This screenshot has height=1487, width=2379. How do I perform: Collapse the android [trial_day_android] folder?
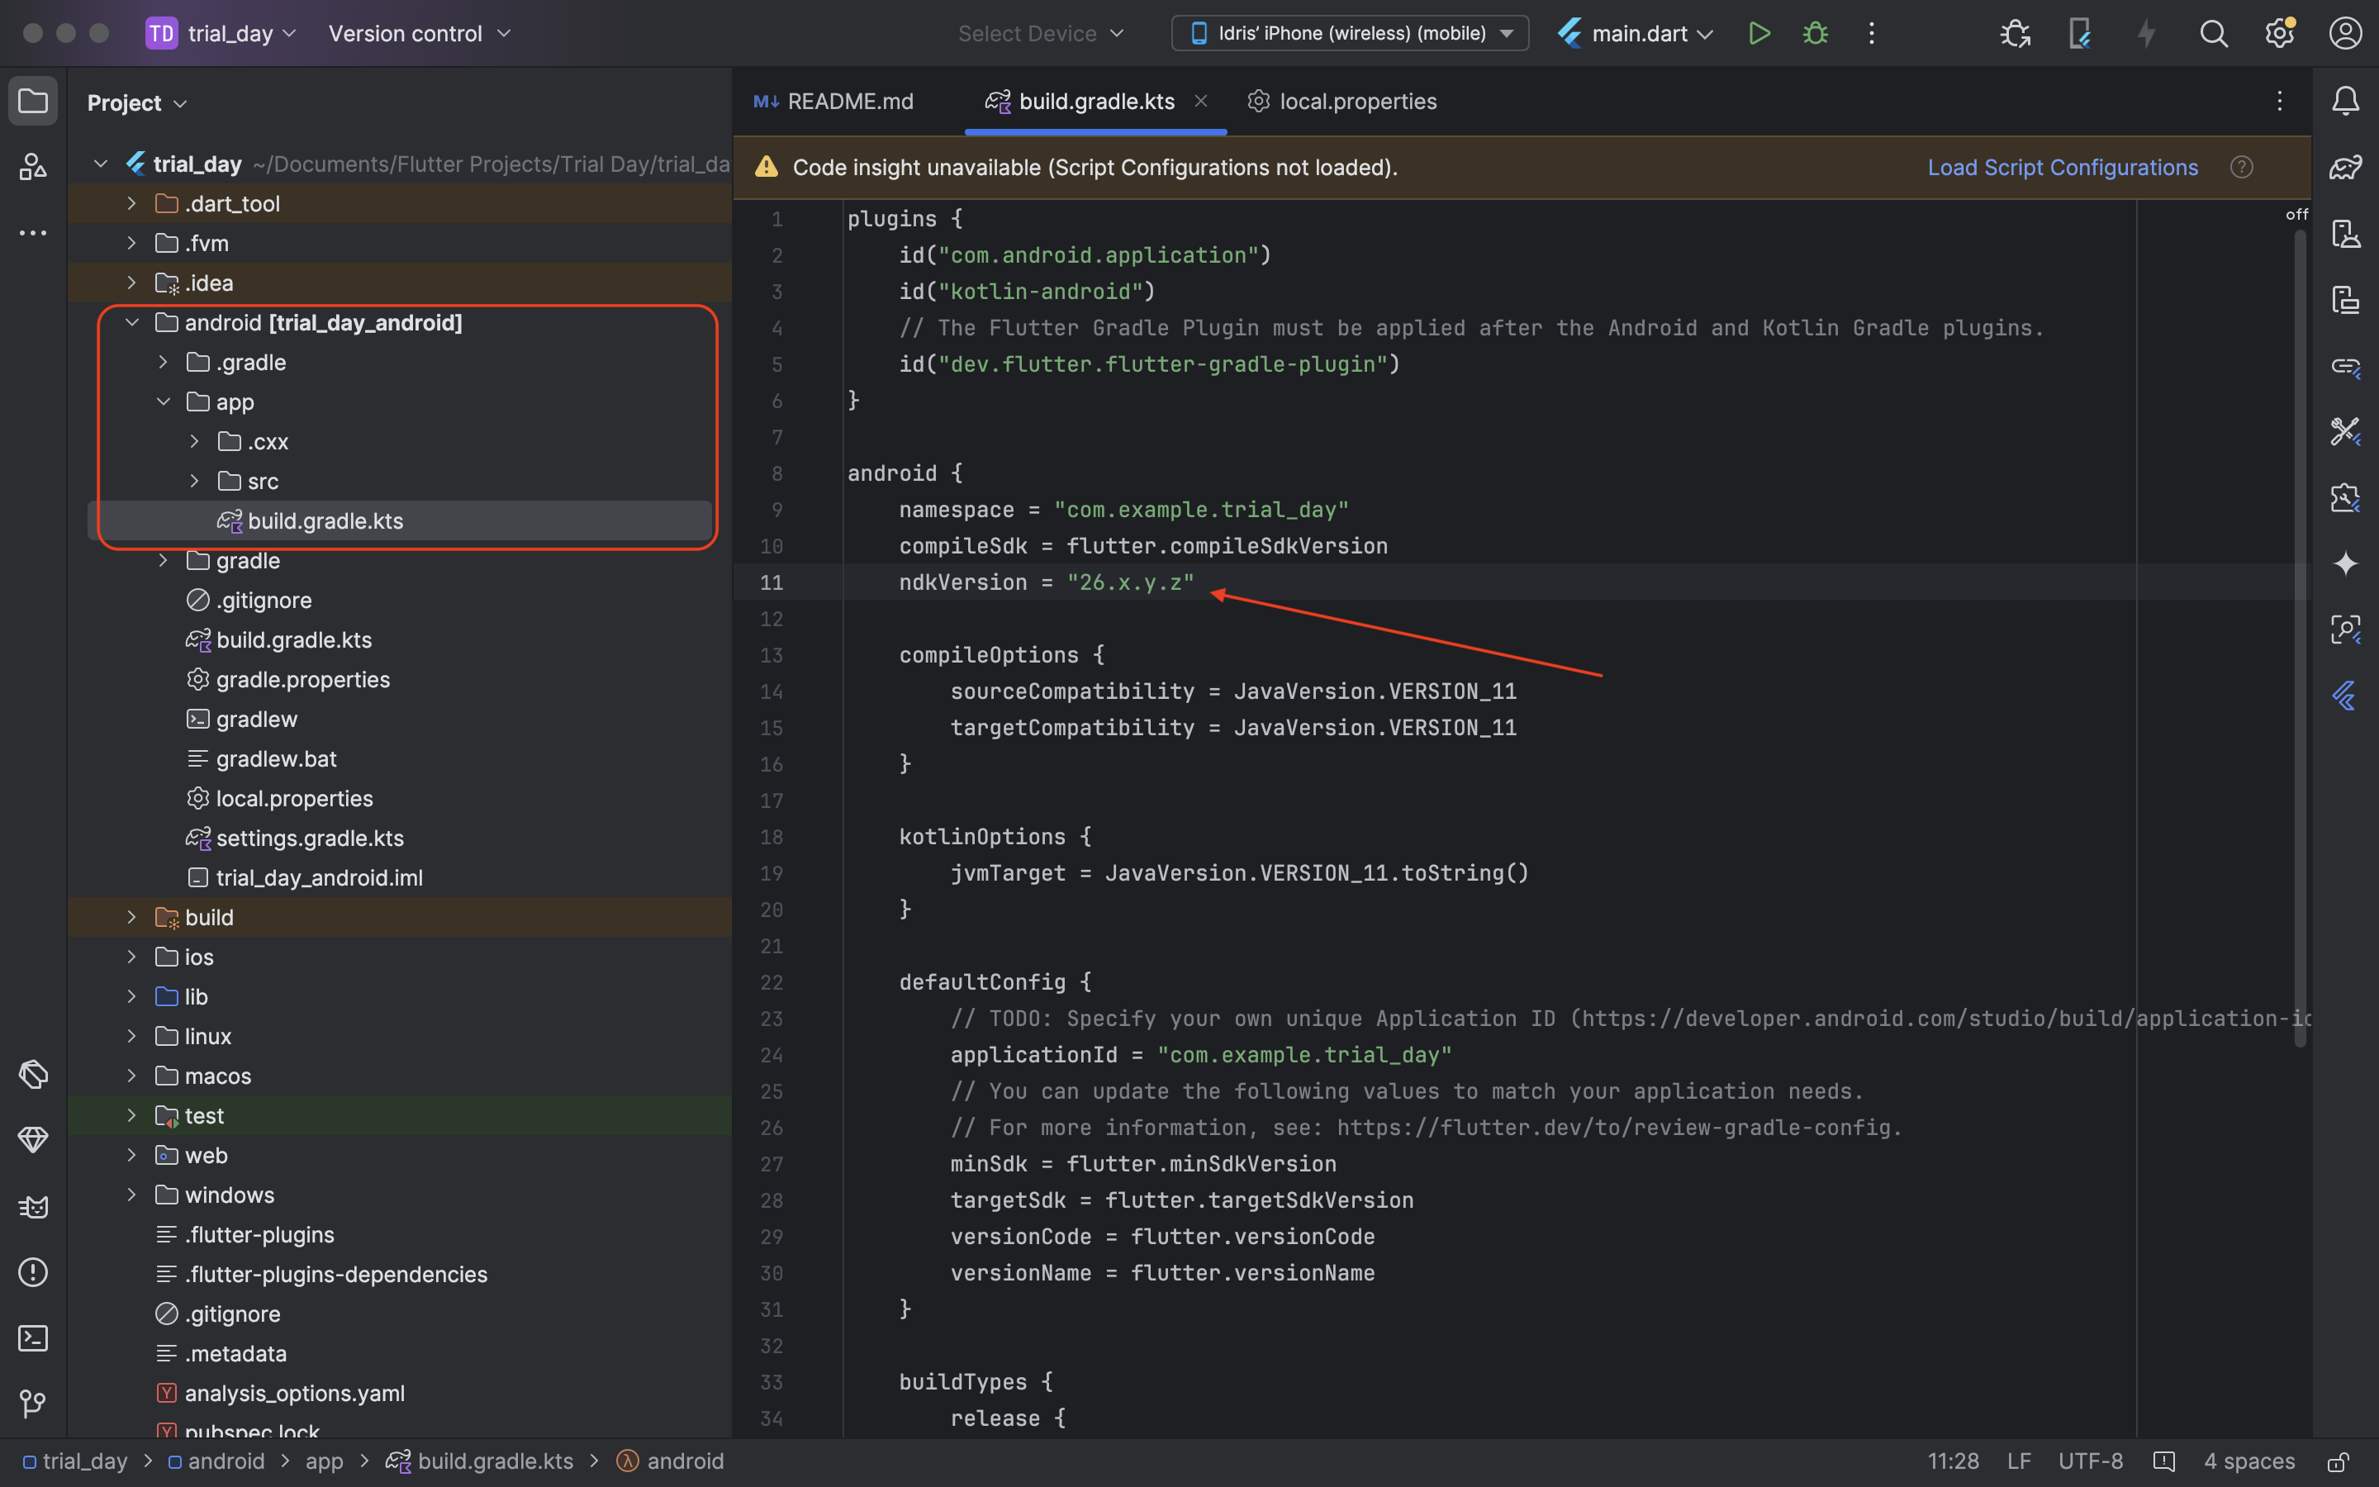131,322
